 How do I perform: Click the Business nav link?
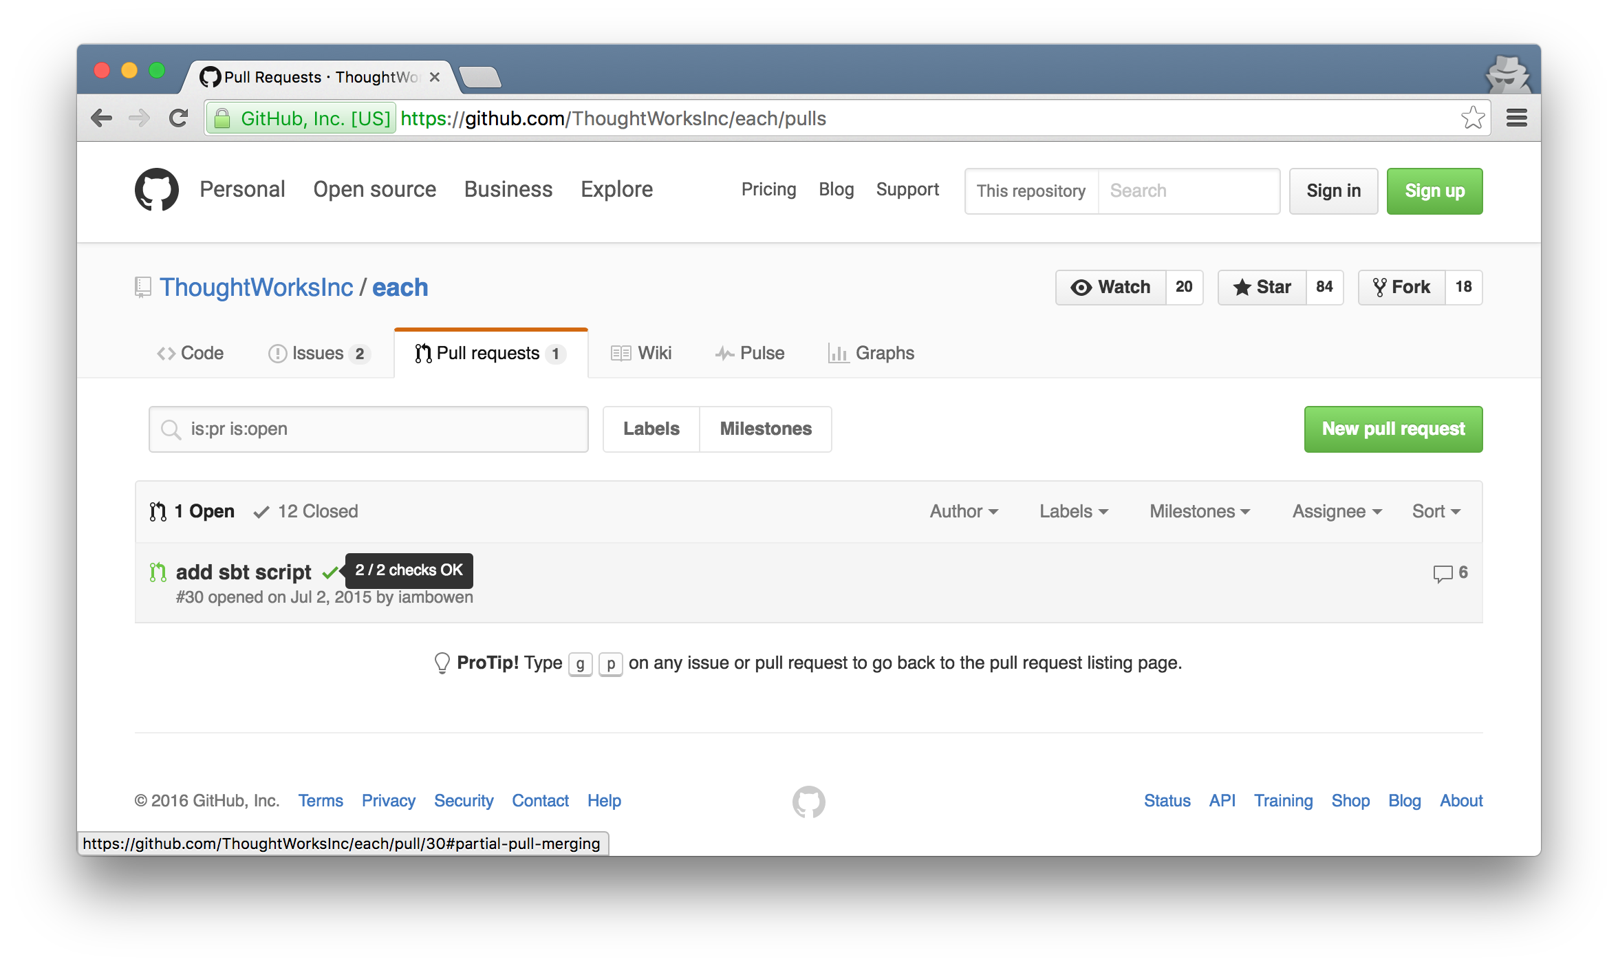click(x=508, y=189)
